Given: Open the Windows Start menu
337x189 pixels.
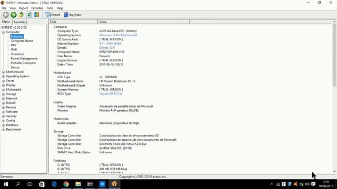Looking at the screenshot, I should click(6, 184).
